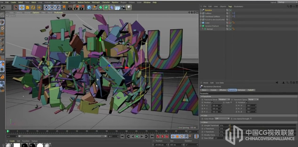Open the Transform Mode dropdown
The width and height of the screenshot is (298, 147).
point(224,99)
